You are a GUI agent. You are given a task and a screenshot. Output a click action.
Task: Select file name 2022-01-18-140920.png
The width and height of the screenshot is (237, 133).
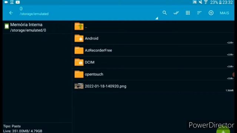(106, 86)
